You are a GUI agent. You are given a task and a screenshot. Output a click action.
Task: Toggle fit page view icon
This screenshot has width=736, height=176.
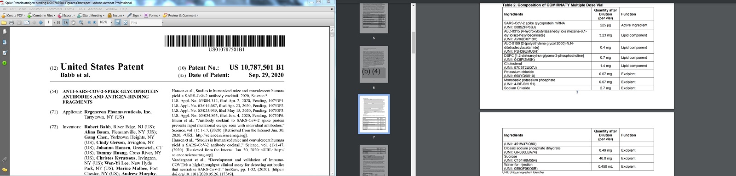126,22
